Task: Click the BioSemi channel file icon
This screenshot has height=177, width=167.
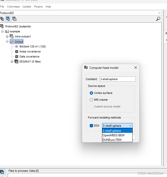Action: [x=17, y=46]
